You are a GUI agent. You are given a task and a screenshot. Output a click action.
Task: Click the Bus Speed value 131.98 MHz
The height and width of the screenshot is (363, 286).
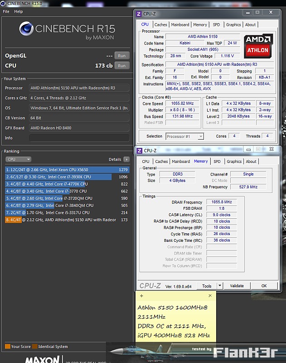182,116
